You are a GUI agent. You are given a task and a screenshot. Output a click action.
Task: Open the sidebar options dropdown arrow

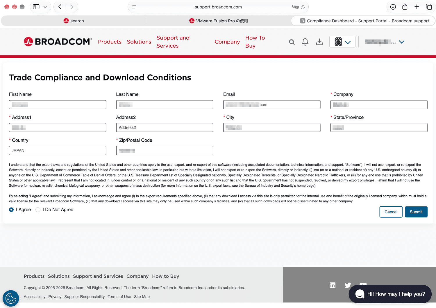[45, 7]
